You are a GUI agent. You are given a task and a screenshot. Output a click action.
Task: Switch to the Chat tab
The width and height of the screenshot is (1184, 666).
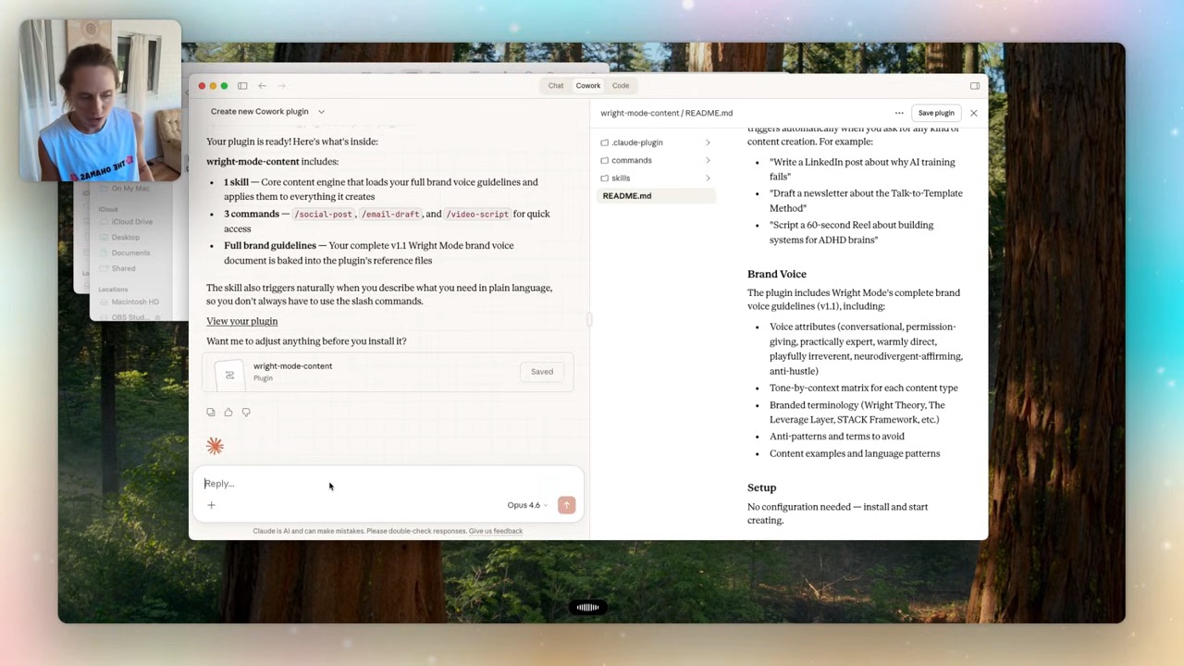[555, 86]
